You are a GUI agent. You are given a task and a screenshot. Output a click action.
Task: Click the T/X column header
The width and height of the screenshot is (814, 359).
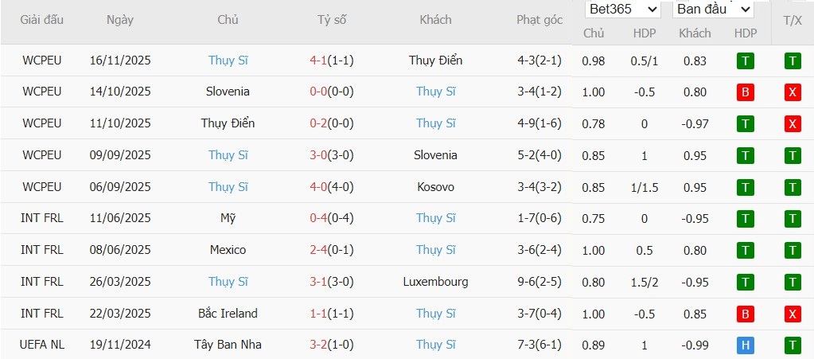pyautogui.click(x=793, y=20)
